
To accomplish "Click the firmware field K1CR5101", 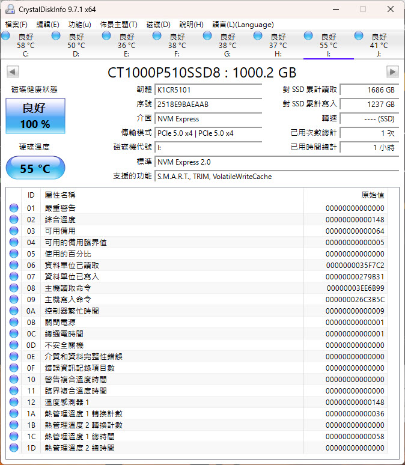I will (209, 90).
